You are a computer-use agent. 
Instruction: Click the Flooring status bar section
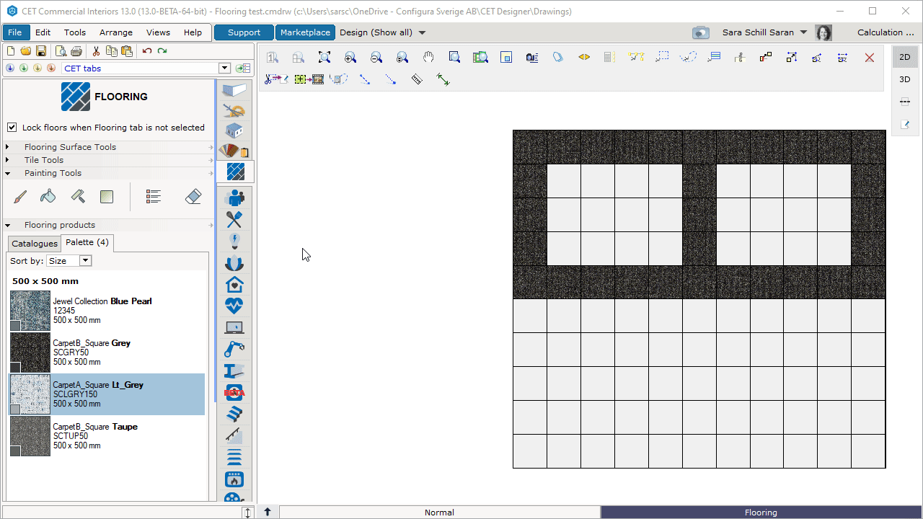(761, 513)
